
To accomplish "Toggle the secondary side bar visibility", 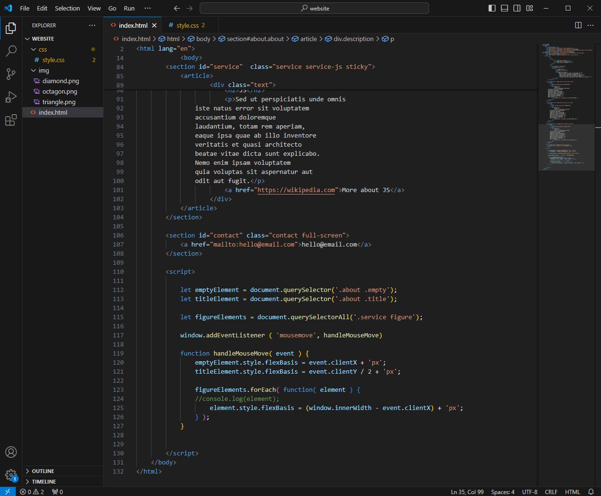I will click(517, 8).
